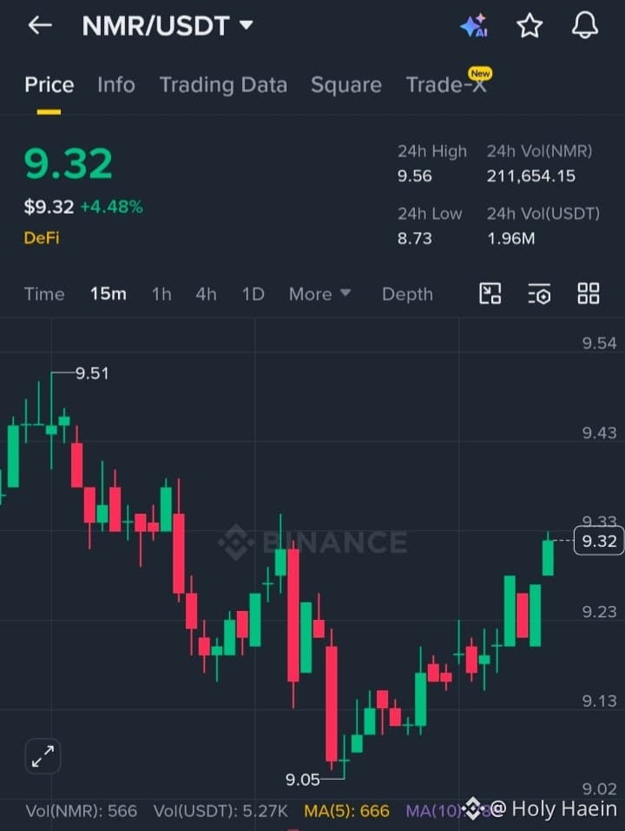Tap the Vol(USDT): 5.27K readout
Viewport: 625px width, 831px height.
click(x=220, y=811)
